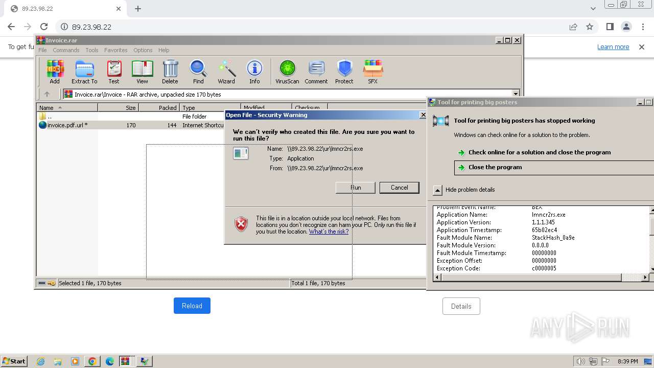This screenshot has height=368, width=654.
Task: Dismiss the browser info bar
Action: pos(642,47)
